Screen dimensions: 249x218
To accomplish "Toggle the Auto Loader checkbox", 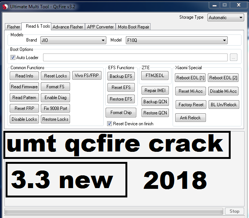I will pyautogui.click(x=13, y=57).
